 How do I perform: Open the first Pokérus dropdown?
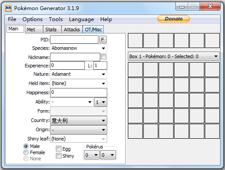pyautogui.click(x=91, y=155)
